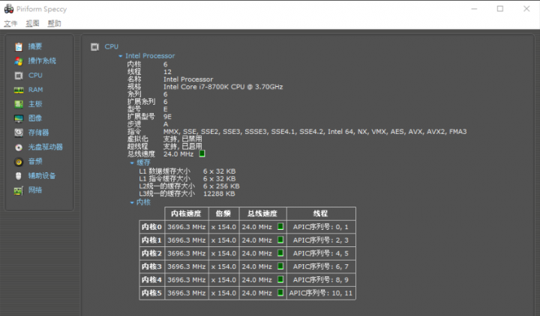Image resolution: width=540 pixels, height=316 pixels.
Task: Click the 12288 KB L3 cache value
Action: pyautogui.click(x=219, y=194)
